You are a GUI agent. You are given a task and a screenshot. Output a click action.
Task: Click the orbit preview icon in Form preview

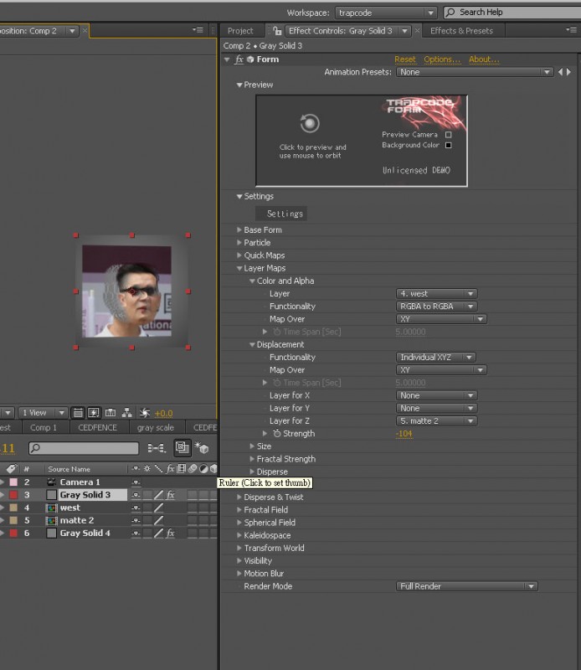pos(311,123)
